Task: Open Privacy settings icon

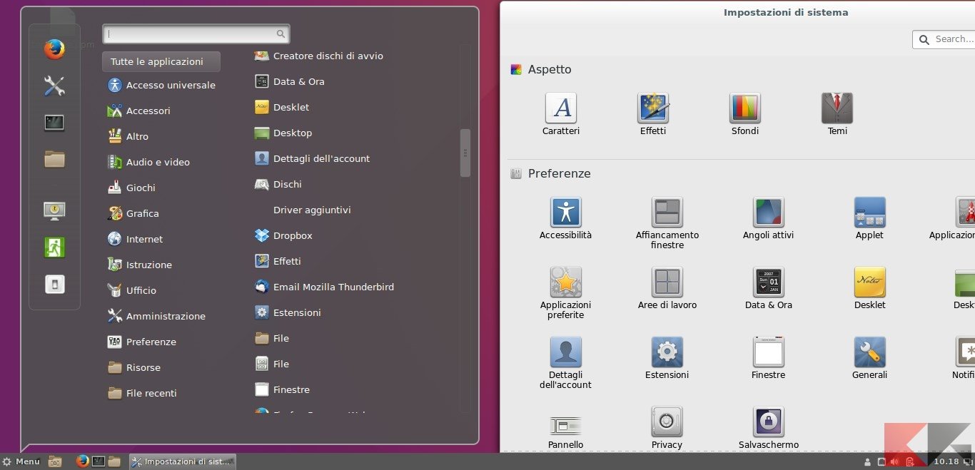Action: [667, 428]
